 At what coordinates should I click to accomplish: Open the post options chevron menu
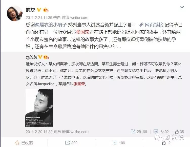[182, 7]
